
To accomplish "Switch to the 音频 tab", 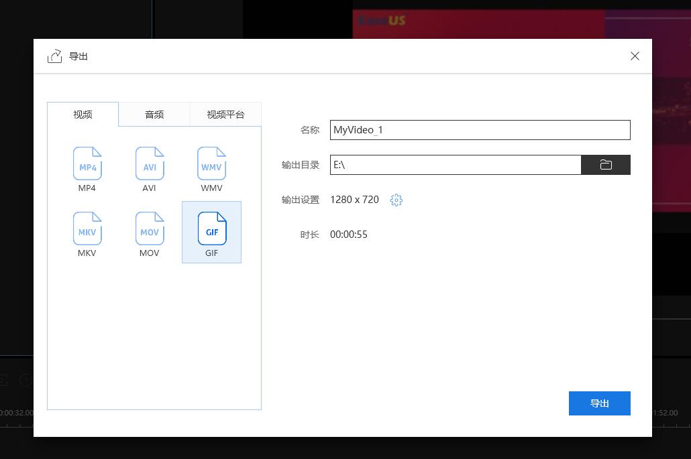I will tap(154, 114).
